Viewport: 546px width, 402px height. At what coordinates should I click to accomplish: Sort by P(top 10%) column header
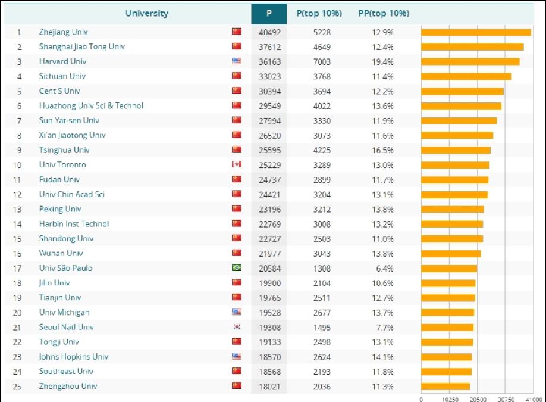pyautogui.click(x=319, y=14)
